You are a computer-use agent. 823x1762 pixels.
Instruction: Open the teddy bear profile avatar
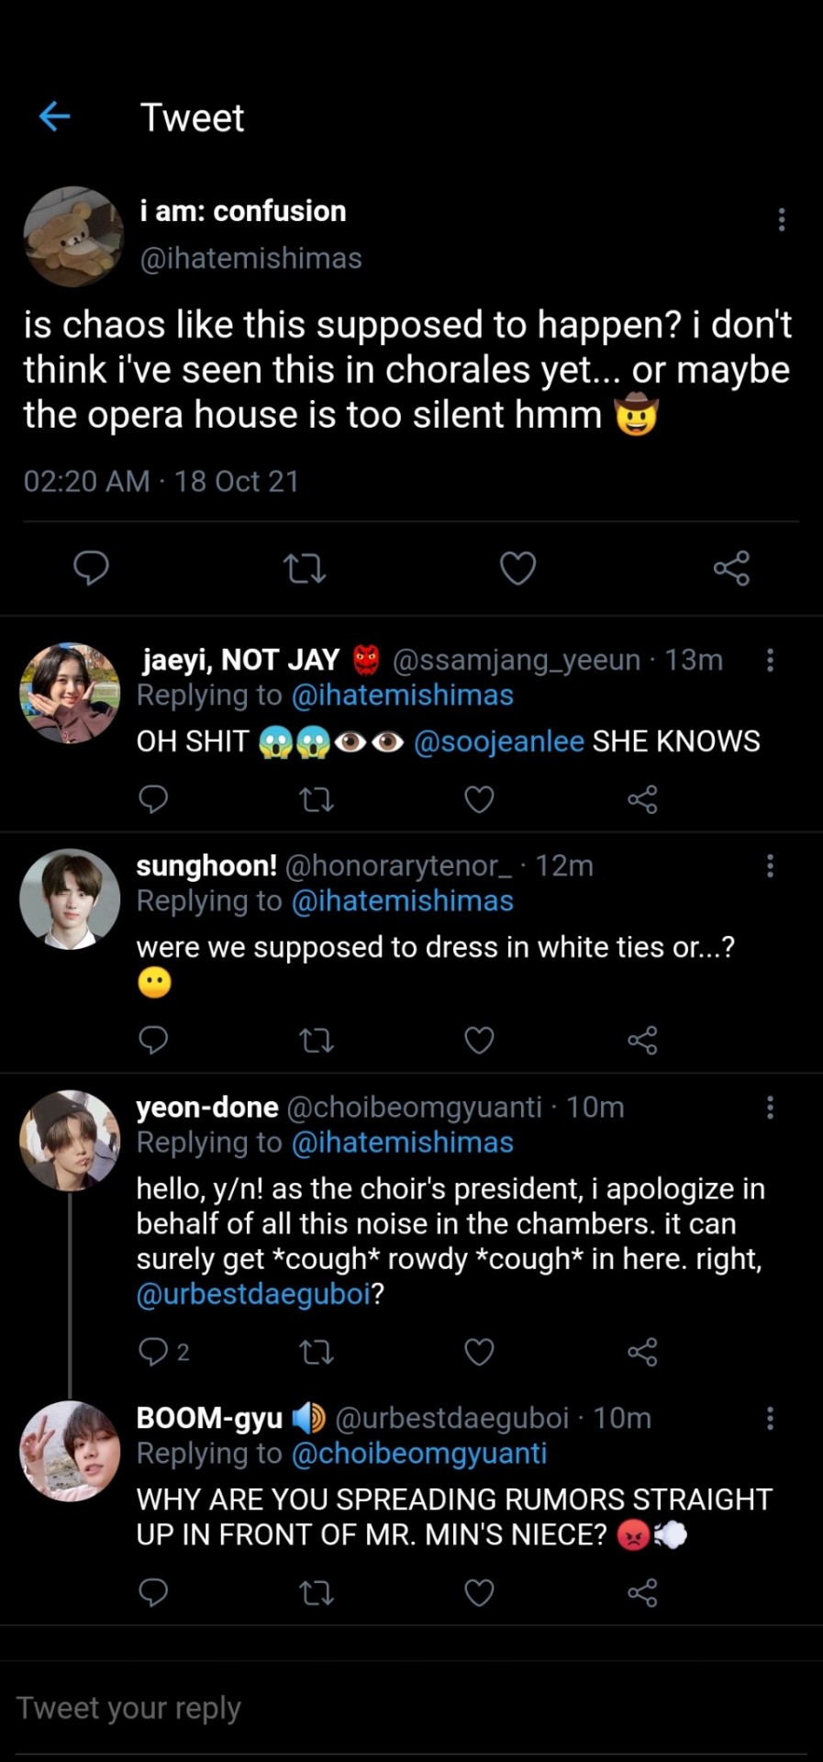[x=72, y=236]
